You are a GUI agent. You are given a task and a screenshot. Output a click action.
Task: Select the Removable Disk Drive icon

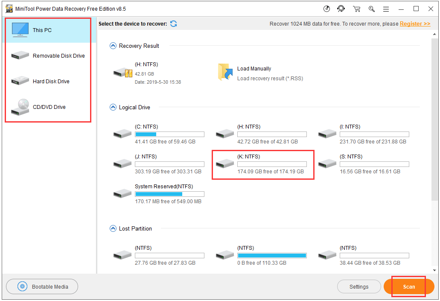coord(20,56)
